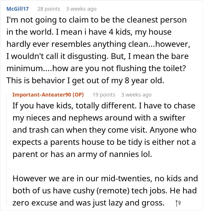Click the line 'parent or has an army of nannies lol.'
The image size is (203, 211).
pos(82,154)
